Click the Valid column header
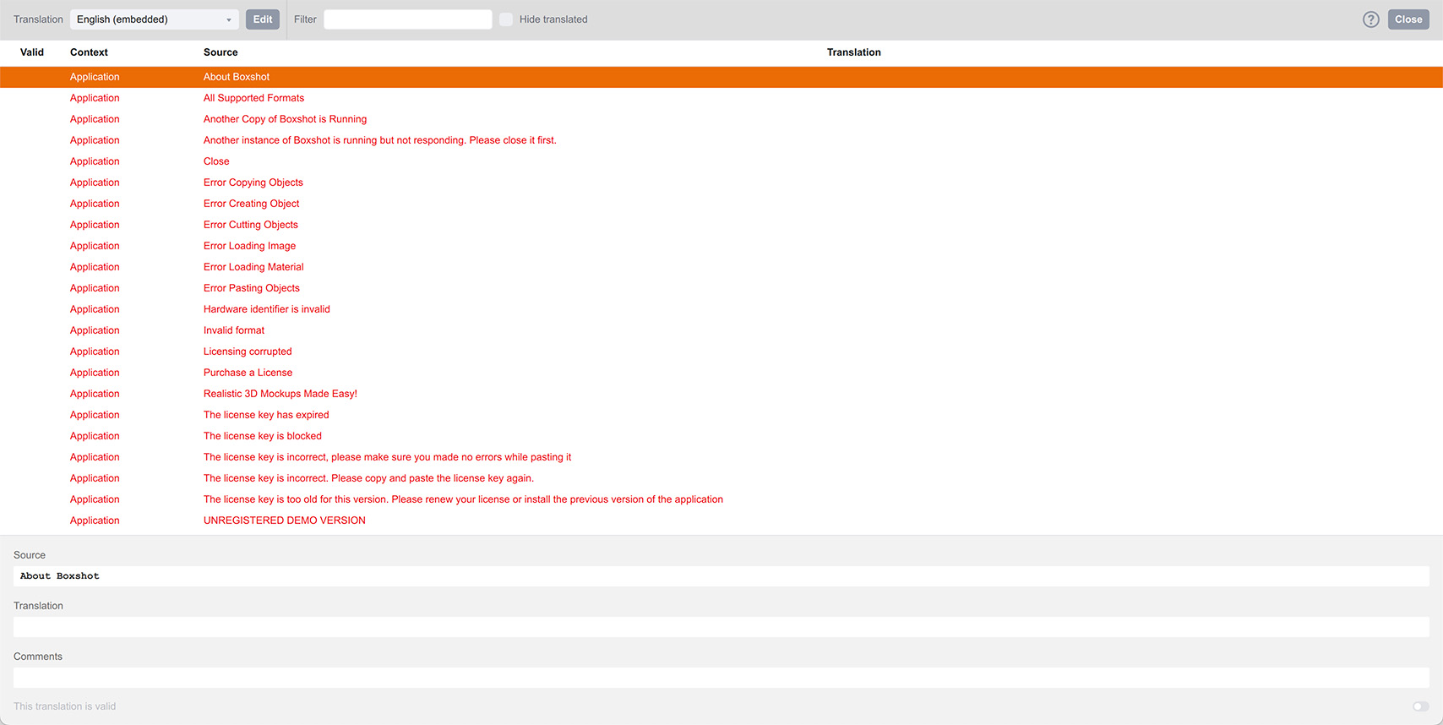The width and height of the screenshot is (1443, 725). tap(32, 52)
